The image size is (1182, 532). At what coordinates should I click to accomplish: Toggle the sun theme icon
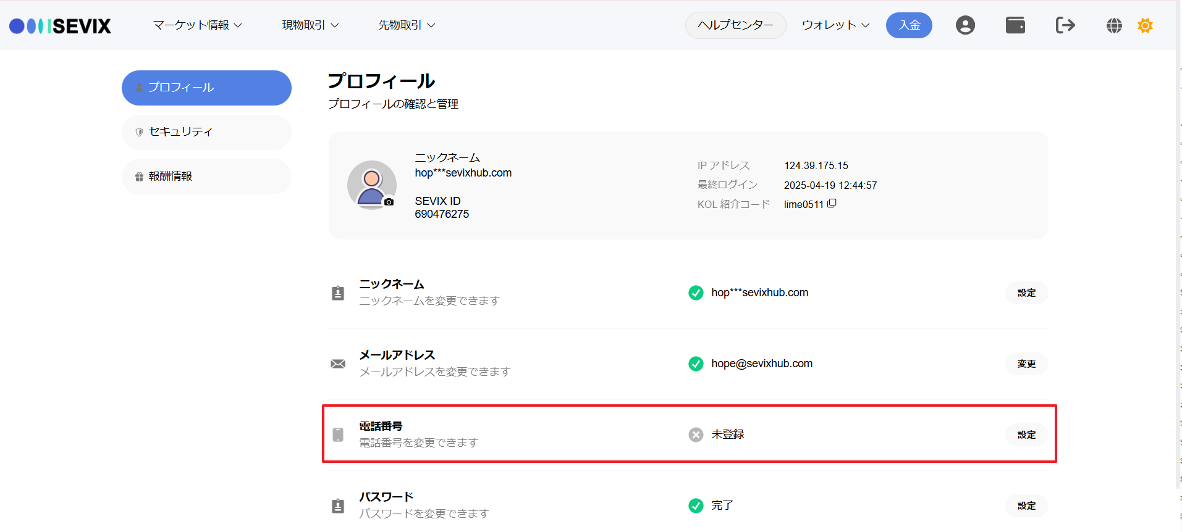click(1145, 25)
